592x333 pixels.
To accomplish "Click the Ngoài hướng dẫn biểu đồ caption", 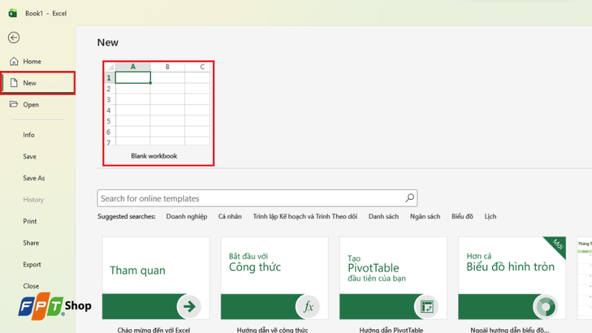I will coord(510,329).
